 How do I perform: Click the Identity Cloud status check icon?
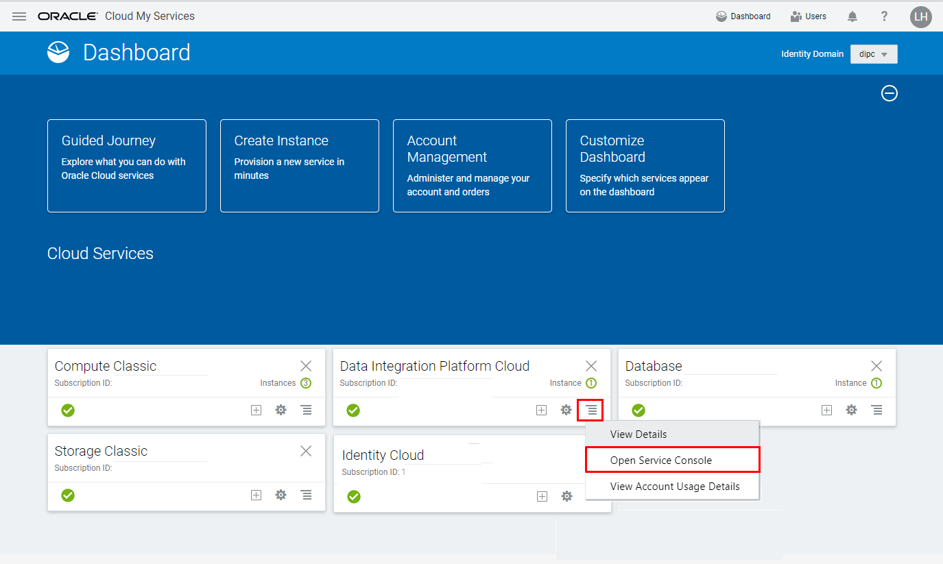coord(354,497)
